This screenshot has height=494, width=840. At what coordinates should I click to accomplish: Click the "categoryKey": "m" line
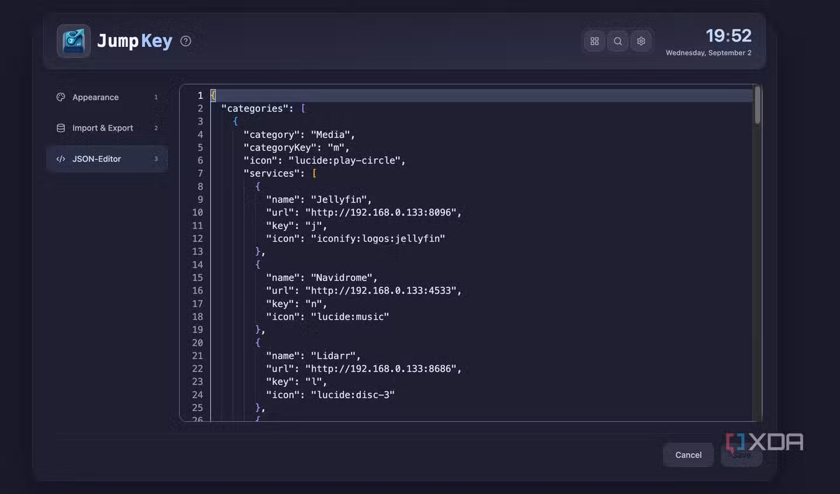296,147
